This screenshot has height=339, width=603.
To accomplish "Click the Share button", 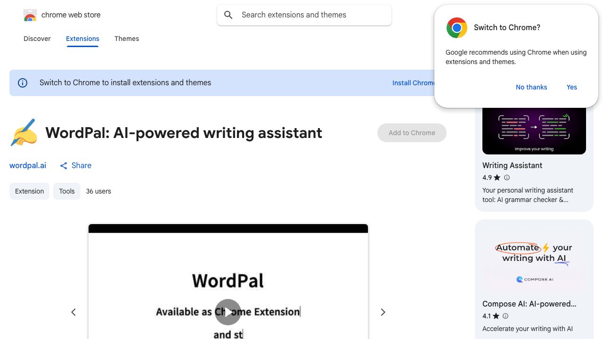I will coord(75,166).
